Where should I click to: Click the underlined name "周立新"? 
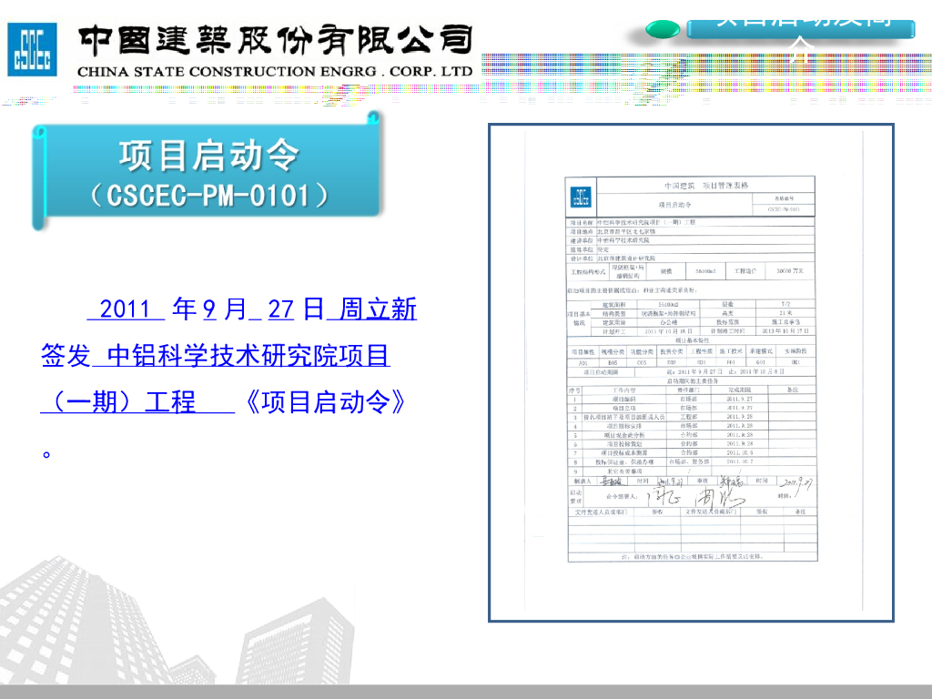click(x=378, y=309)
